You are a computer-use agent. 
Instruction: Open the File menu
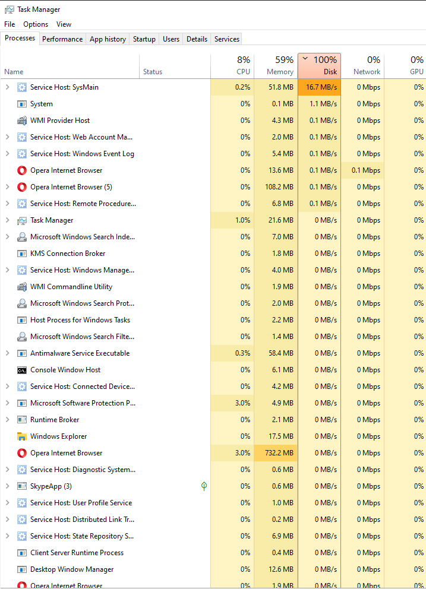pos(10,24)
